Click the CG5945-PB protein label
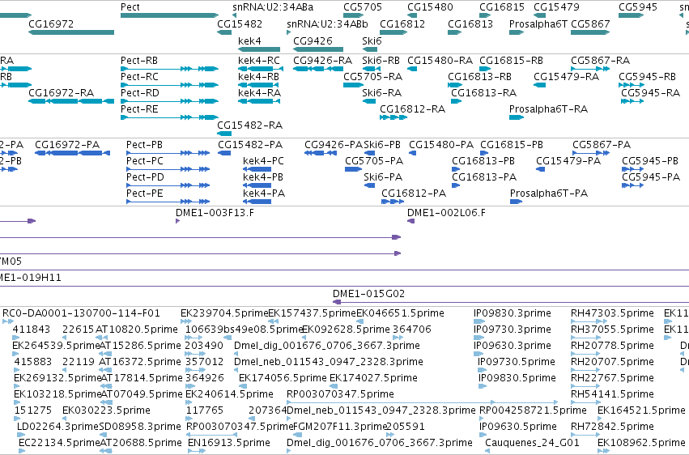The width and height of the screenshot is (689, 455). pyautogui.click(x=650, y=161)
